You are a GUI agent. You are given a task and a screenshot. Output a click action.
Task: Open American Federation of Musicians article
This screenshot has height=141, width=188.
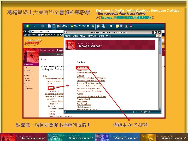click(91, 78)
